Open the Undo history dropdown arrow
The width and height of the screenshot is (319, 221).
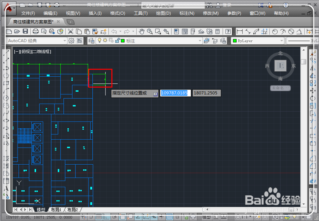point(120,31)
